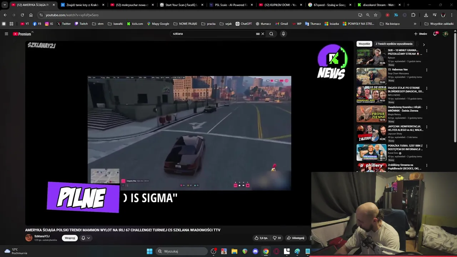457x257 pixels.
Task: Click the Chrome address bar URL
Action: [x=72, y=15]
